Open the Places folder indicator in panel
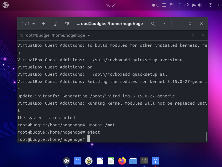 172,5
